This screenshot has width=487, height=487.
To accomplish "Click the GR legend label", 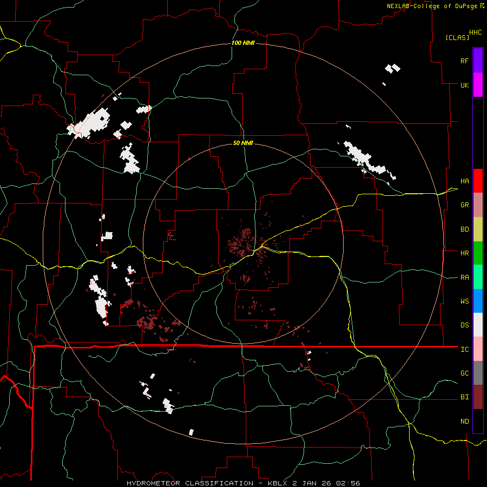I will [464, 205].
